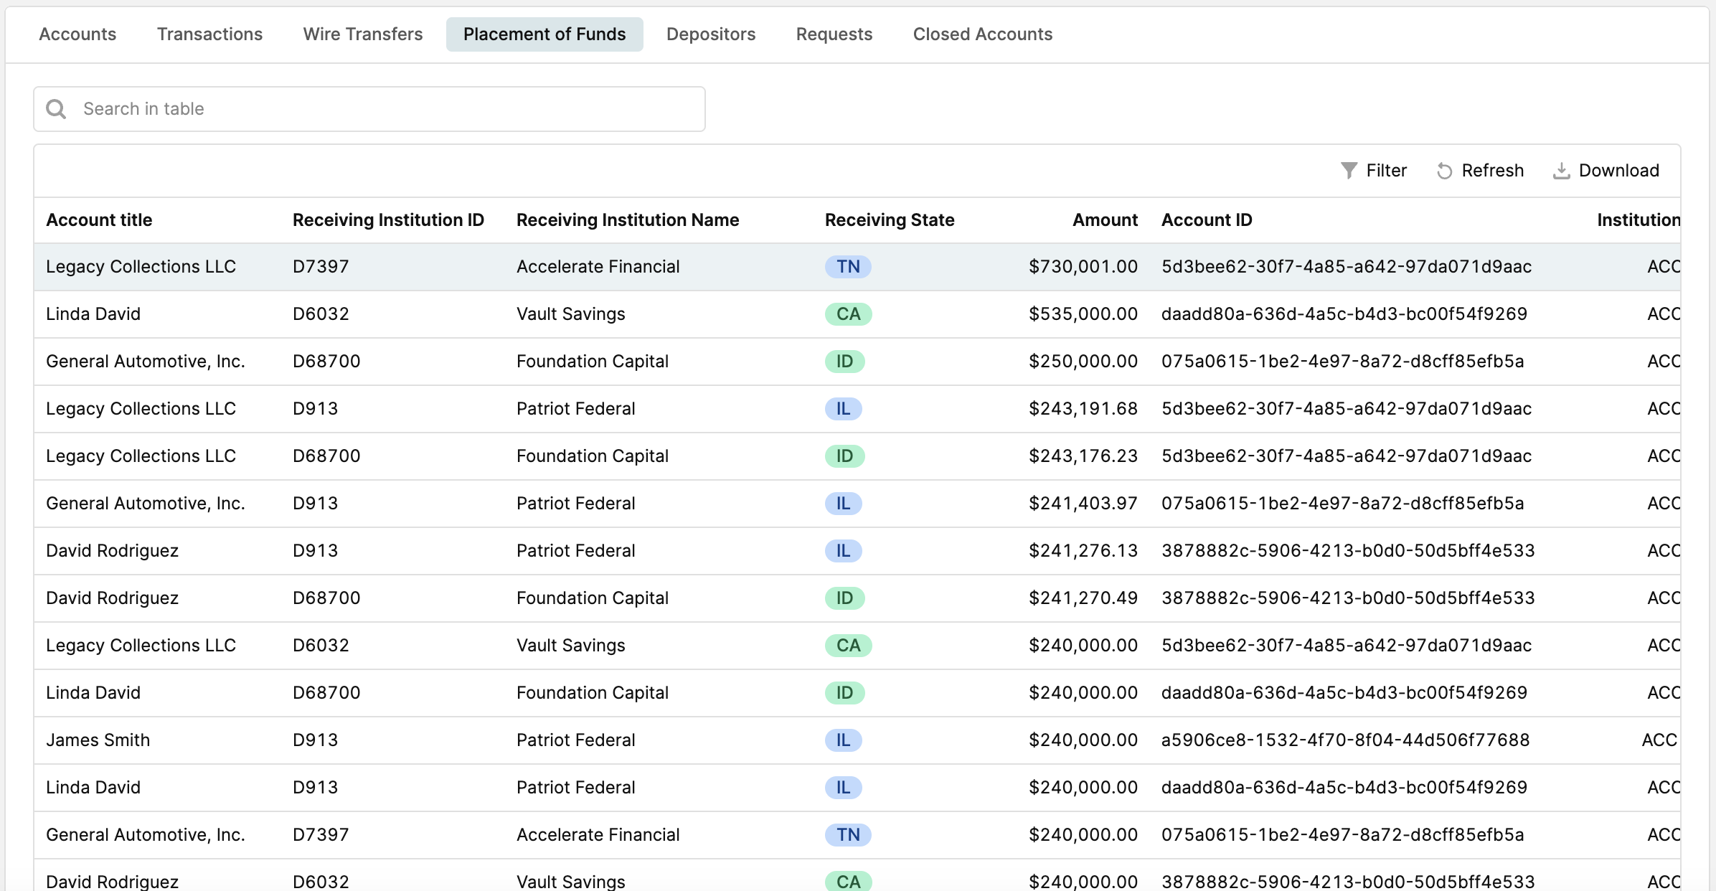1716x891 pixels.
Task: Click CA badge in $535,000.00 row
Action: (848, 314)
